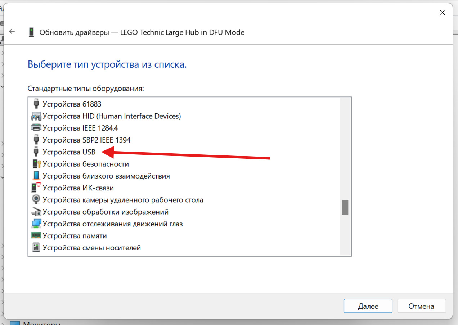
Task: Click the infrared icon for Устройства ИК-связи
Action: point(36,188)
